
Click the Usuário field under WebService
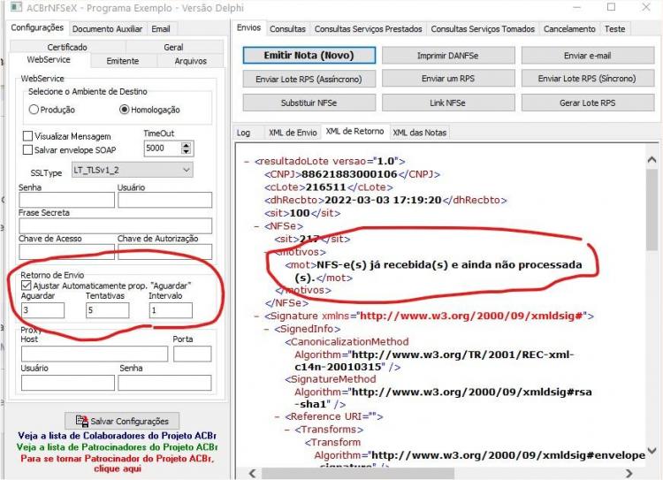(x=165, y=200)
